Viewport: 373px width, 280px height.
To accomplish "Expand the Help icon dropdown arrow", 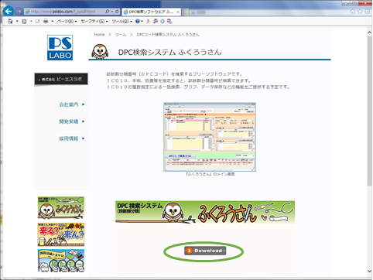I will pyautogui.click(x=142, y=21).
